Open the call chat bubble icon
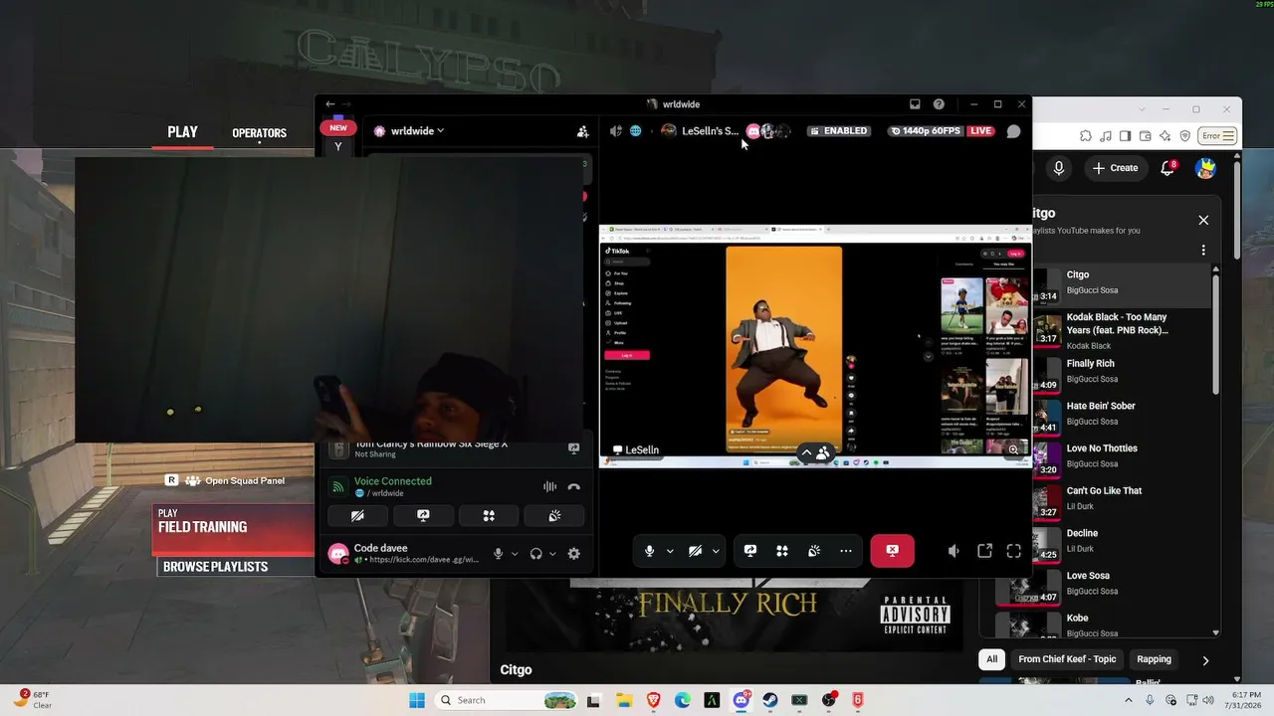Screen dimensions: 1274x716 coord(1013,131)
